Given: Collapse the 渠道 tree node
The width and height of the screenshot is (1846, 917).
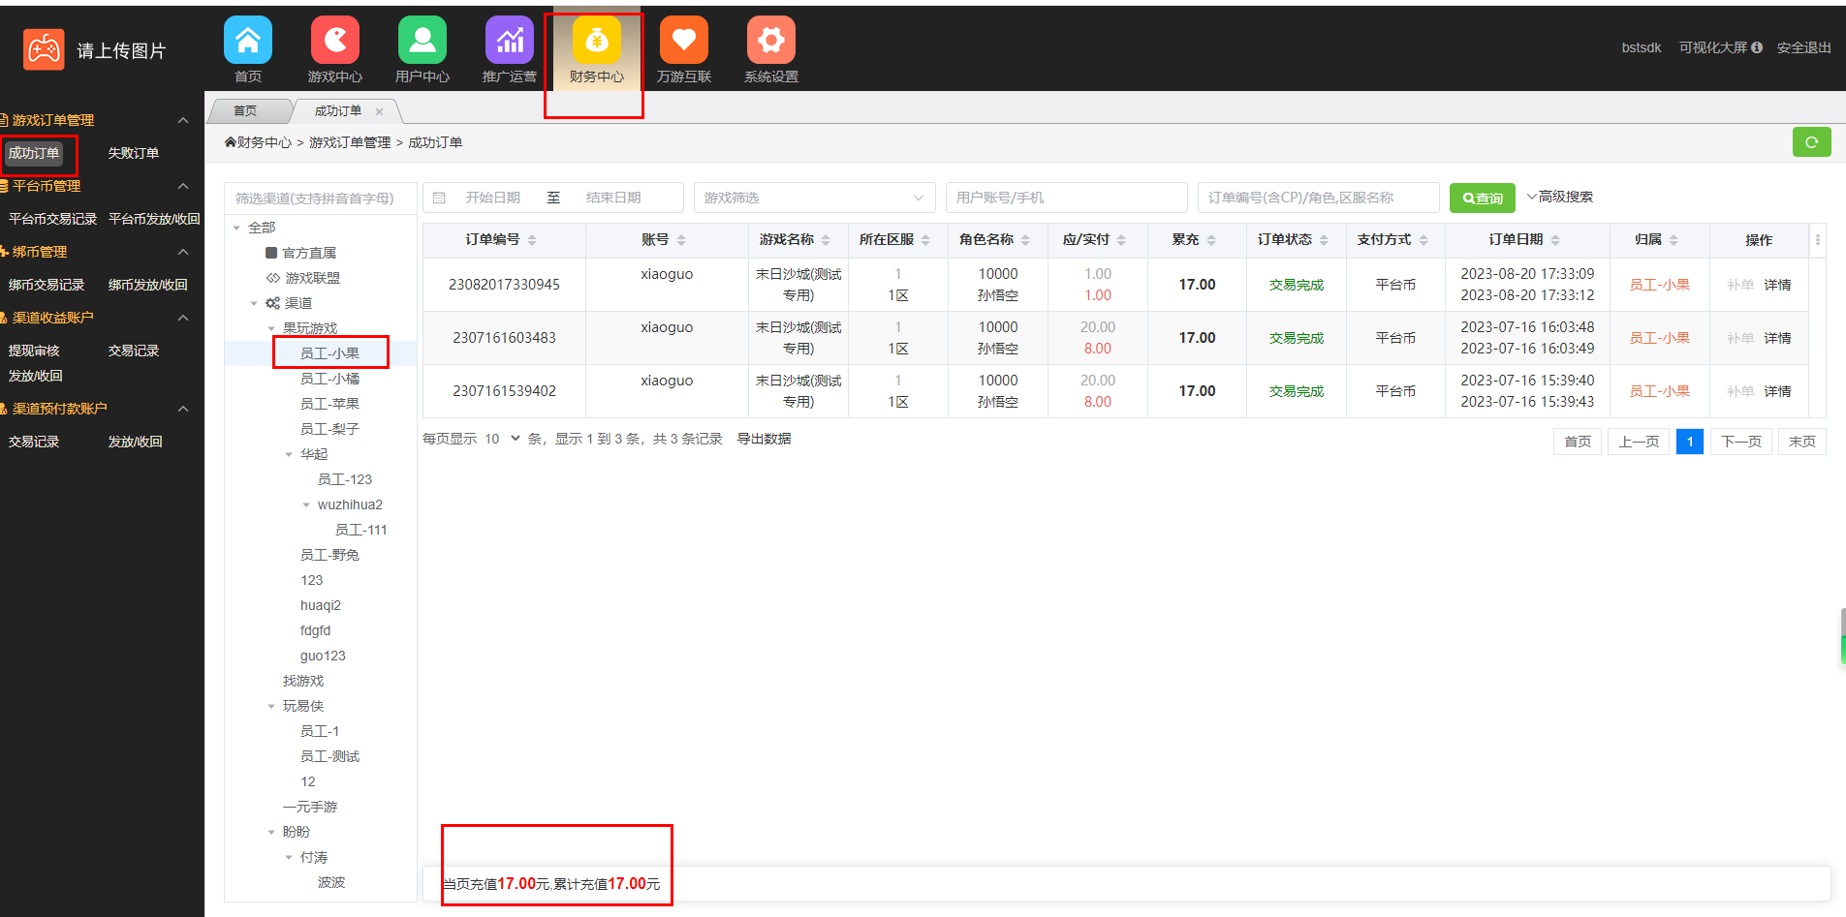Looking at the screenshot, I should point(254,304).
